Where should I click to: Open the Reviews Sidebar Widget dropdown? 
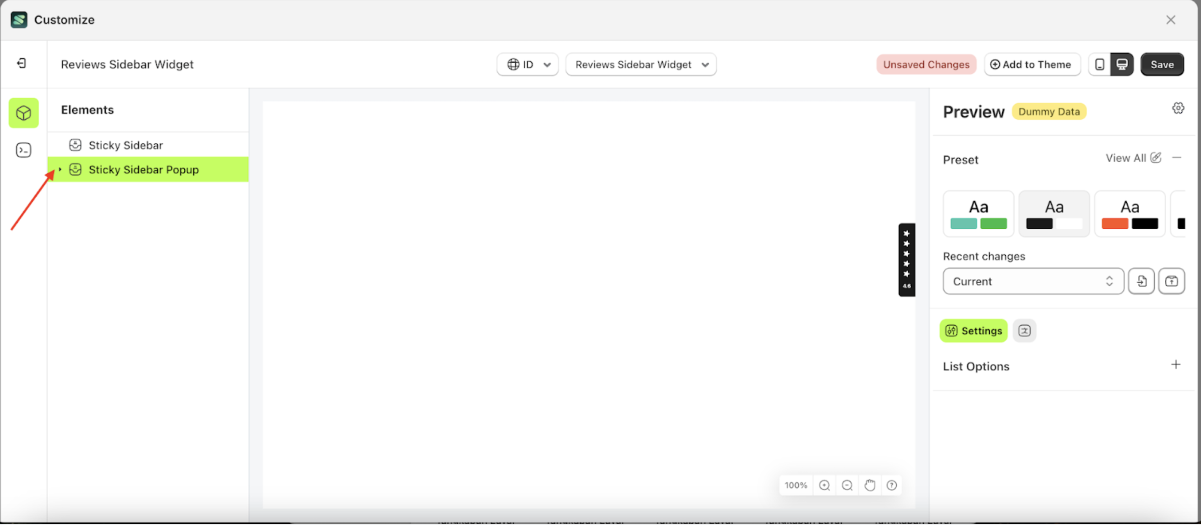641,64
